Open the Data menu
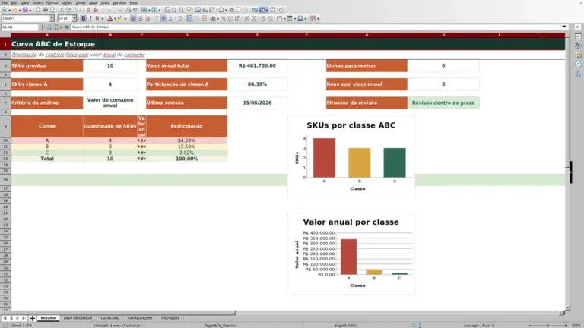Viewport: 584px width, 328px height. tap(93, 2)
